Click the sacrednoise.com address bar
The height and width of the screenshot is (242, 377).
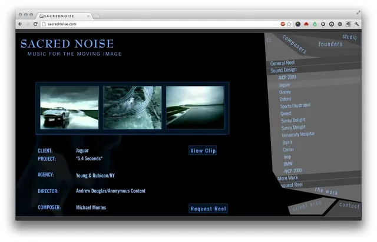pos(160,24)
